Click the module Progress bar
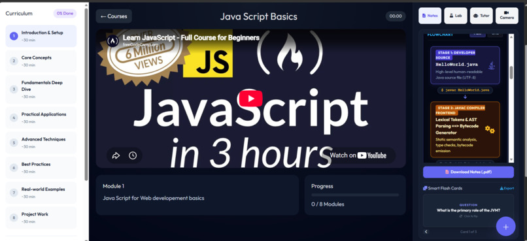The image size is (527, 241). (355, 195)
